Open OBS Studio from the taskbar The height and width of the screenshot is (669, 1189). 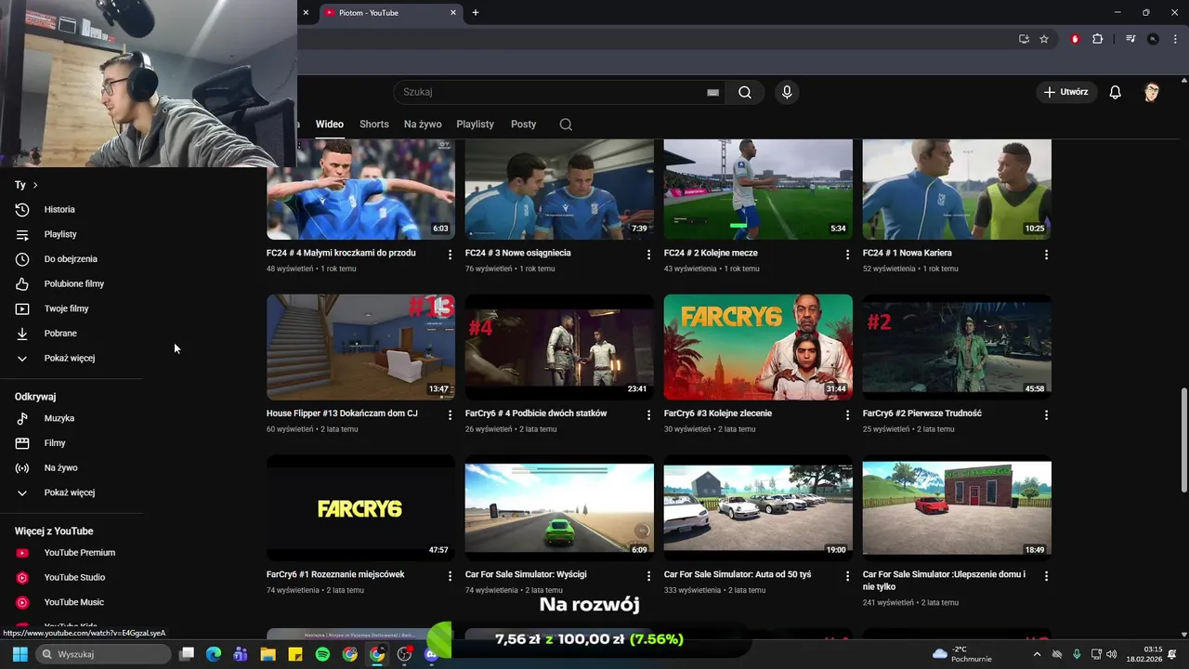coord(404,654)
